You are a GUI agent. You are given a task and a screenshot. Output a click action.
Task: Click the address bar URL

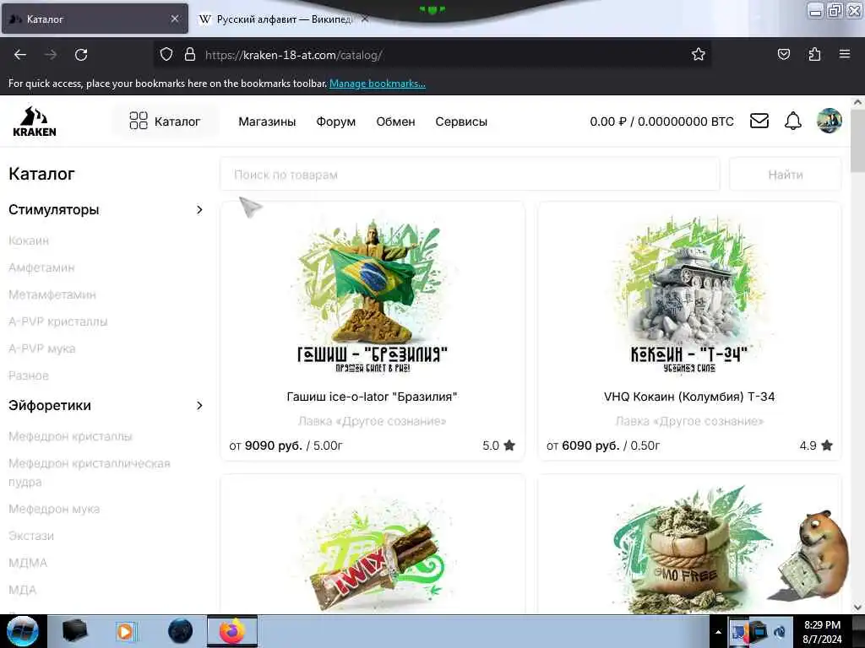(293, 55)
